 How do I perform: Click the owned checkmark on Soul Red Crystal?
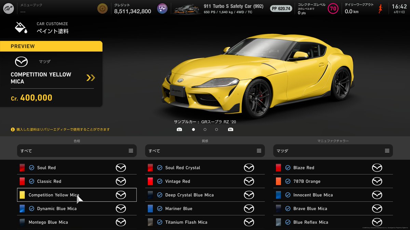(160, 168)
